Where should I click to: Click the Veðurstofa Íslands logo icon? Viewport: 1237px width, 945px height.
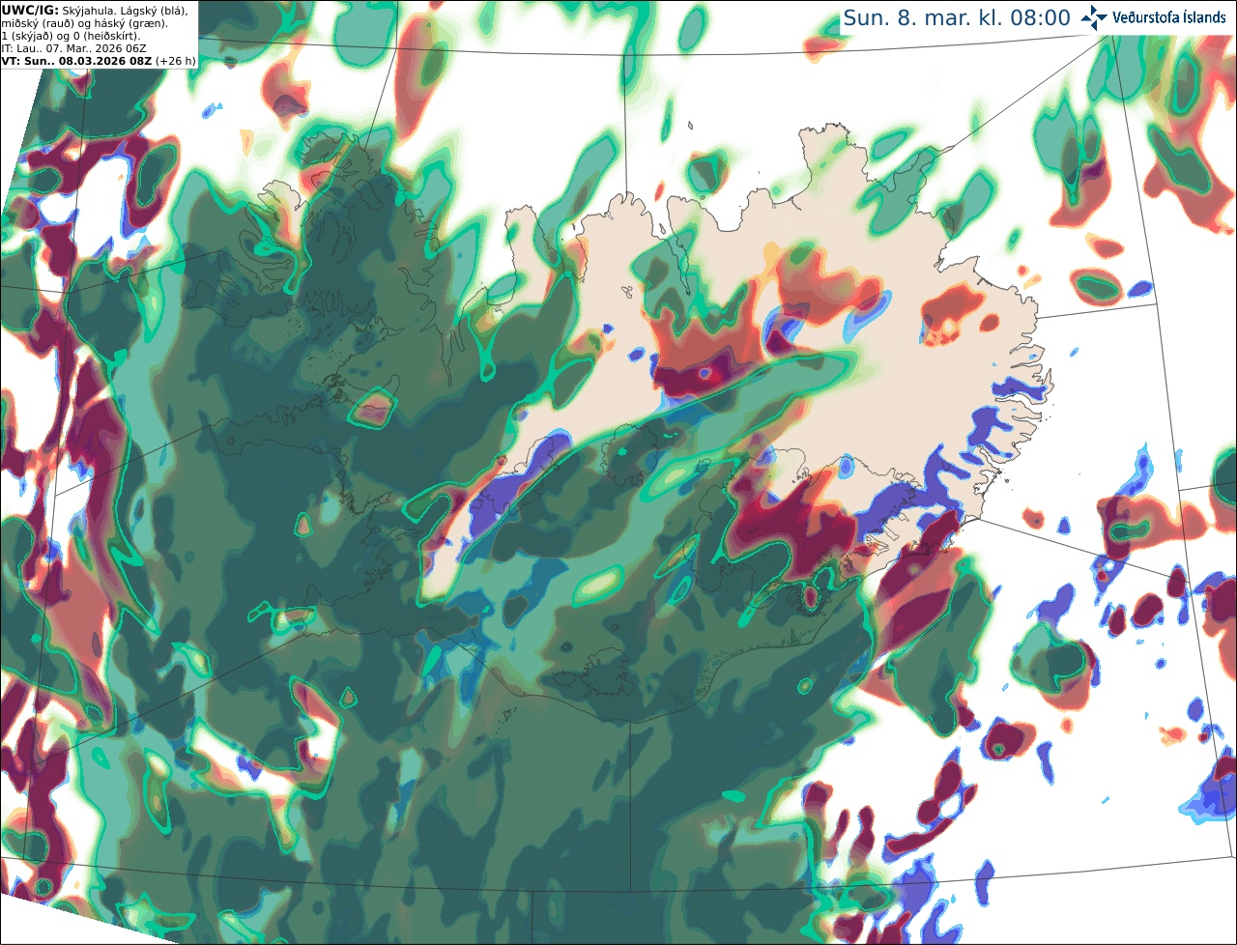pos(1094,17)
